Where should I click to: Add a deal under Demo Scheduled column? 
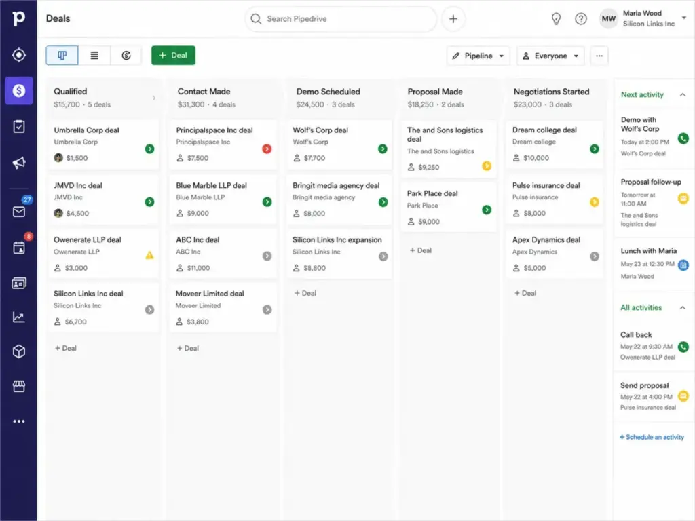[305, 293]
